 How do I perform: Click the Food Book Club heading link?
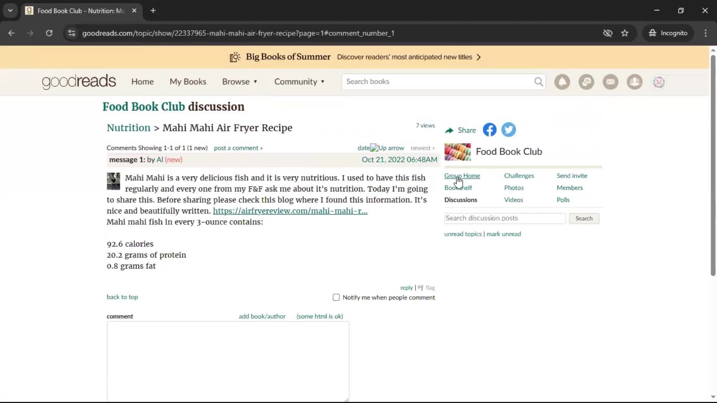(x=144, y=107)
